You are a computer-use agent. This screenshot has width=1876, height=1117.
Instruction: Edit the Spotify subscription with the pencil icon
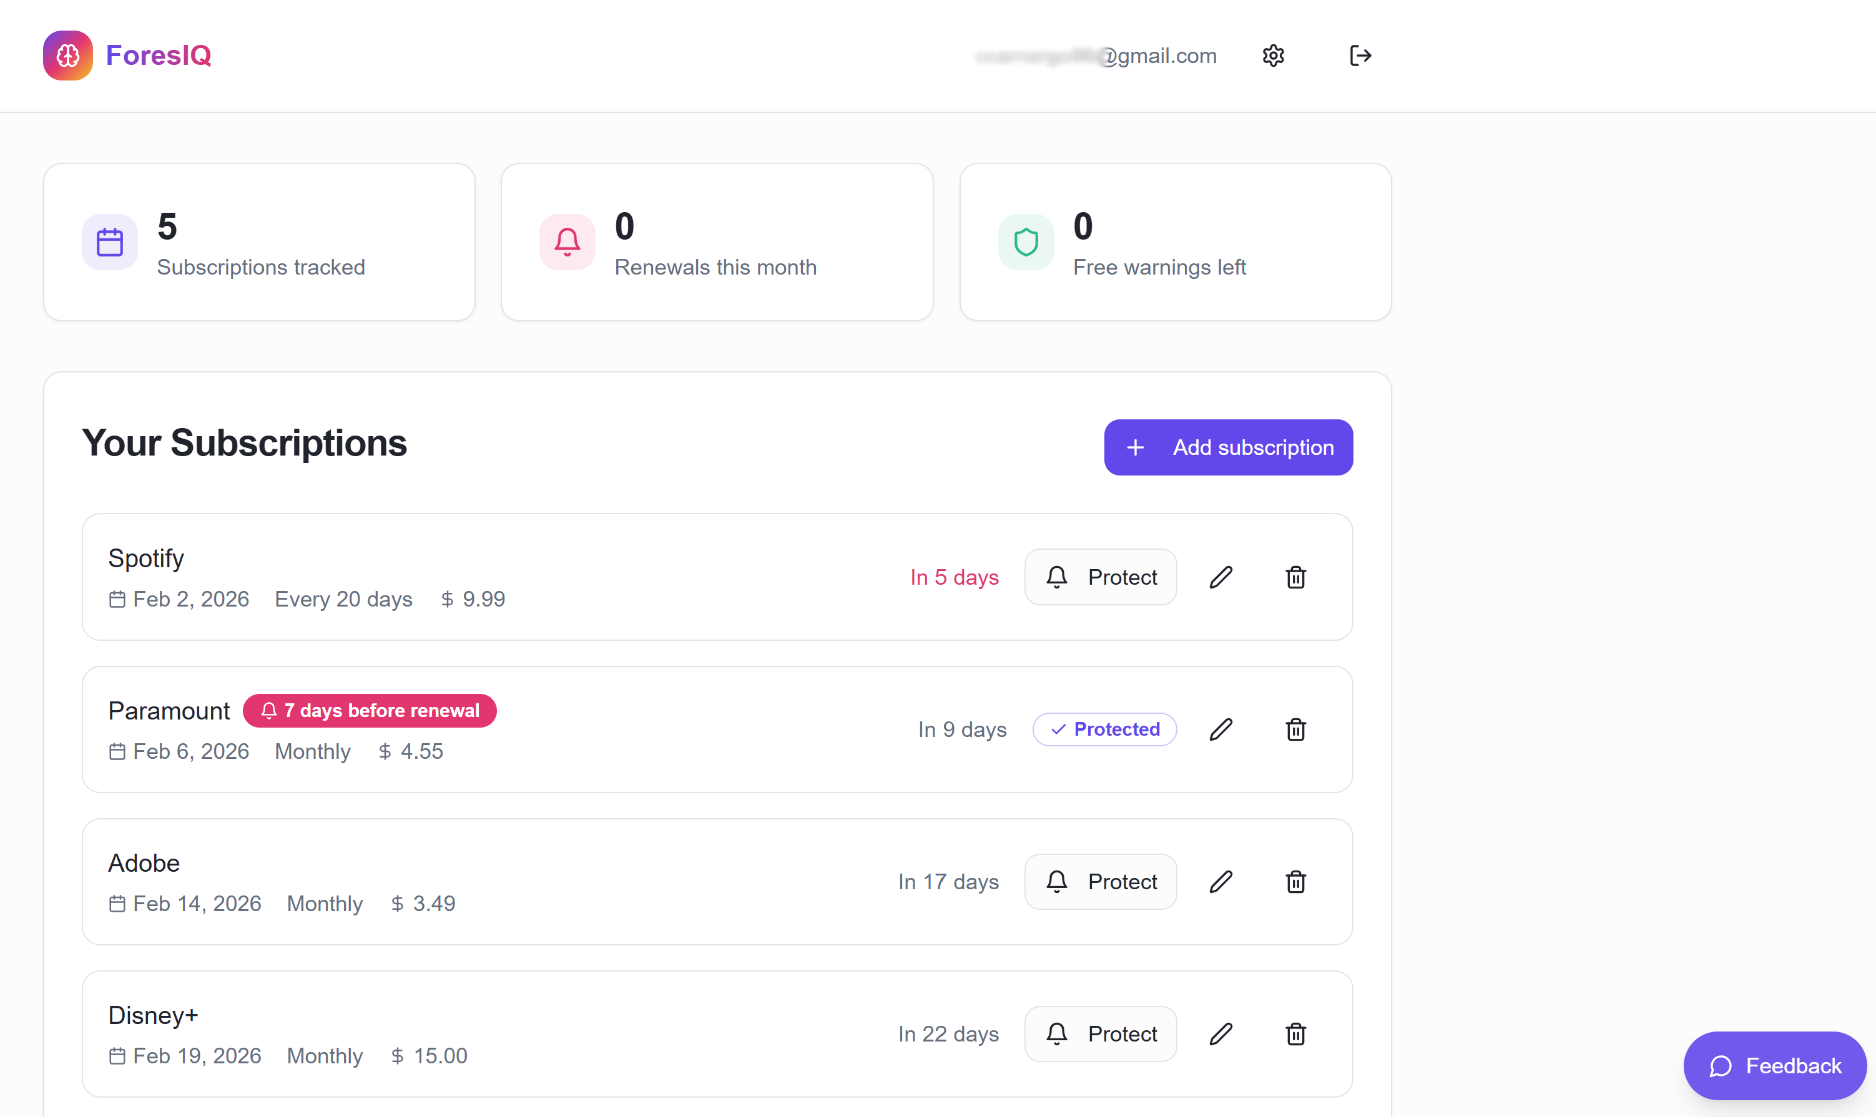point(1221,577)
